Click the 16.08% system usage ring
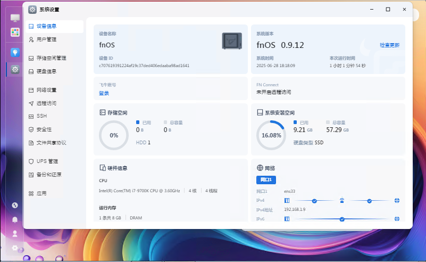This screenshot has height=262, width=426. pos(271,135)
